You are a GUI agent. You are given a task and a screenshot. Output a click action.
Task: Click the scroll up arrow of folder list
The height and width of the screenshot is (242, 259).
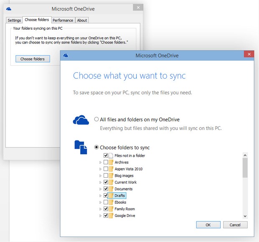pyautogui.click(x=245, y=155)
